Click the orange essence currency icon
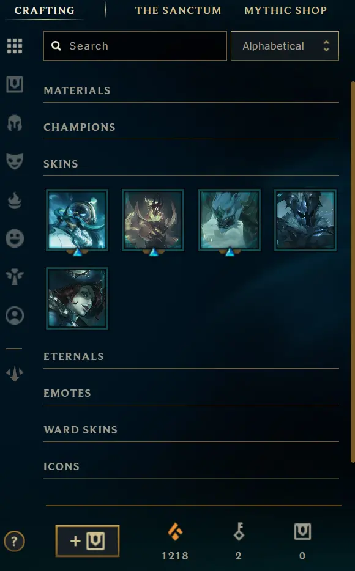Viewport: 355px width, 571px height. point(175,531)
